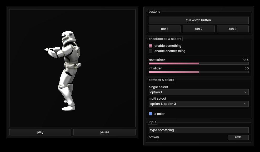Viewport: 260px width, 152px height.
Task: Click the float slider value 0.5
Action: (x=246, y=60)
